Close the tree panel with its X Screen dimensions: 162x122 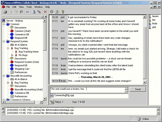click(x=46, y=17)
